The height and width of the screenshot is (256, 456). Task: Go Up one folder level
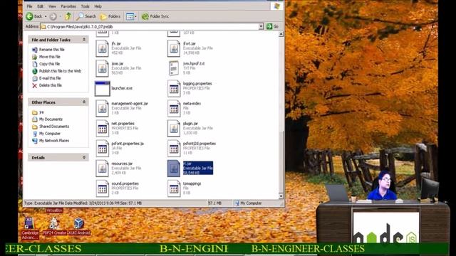(68, 16)
